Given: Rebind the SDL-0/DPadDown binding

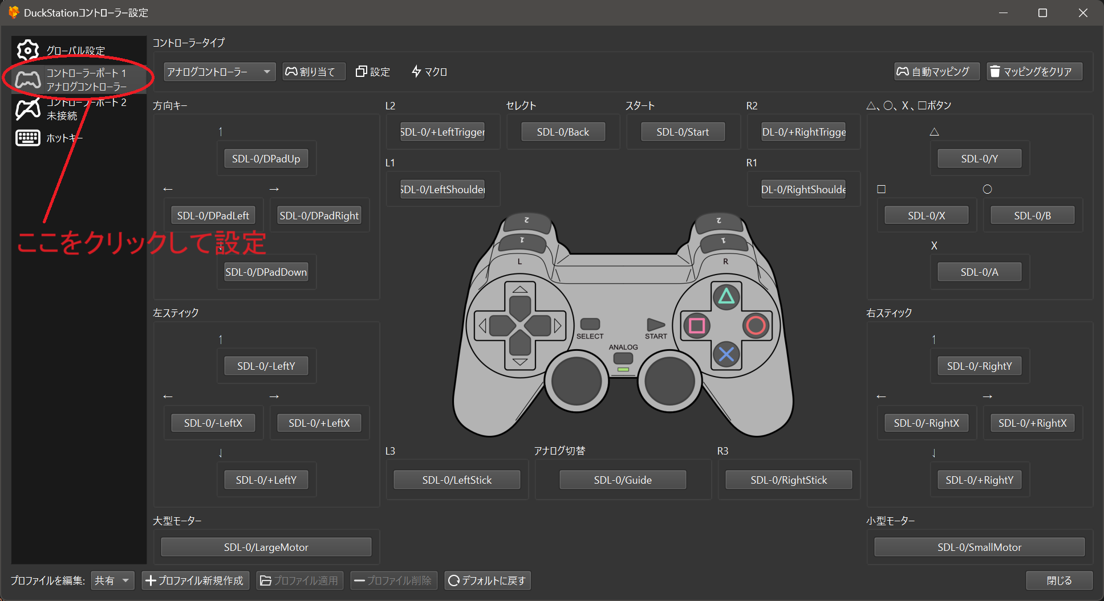Looking at the screenshot, I should [266, 272].
